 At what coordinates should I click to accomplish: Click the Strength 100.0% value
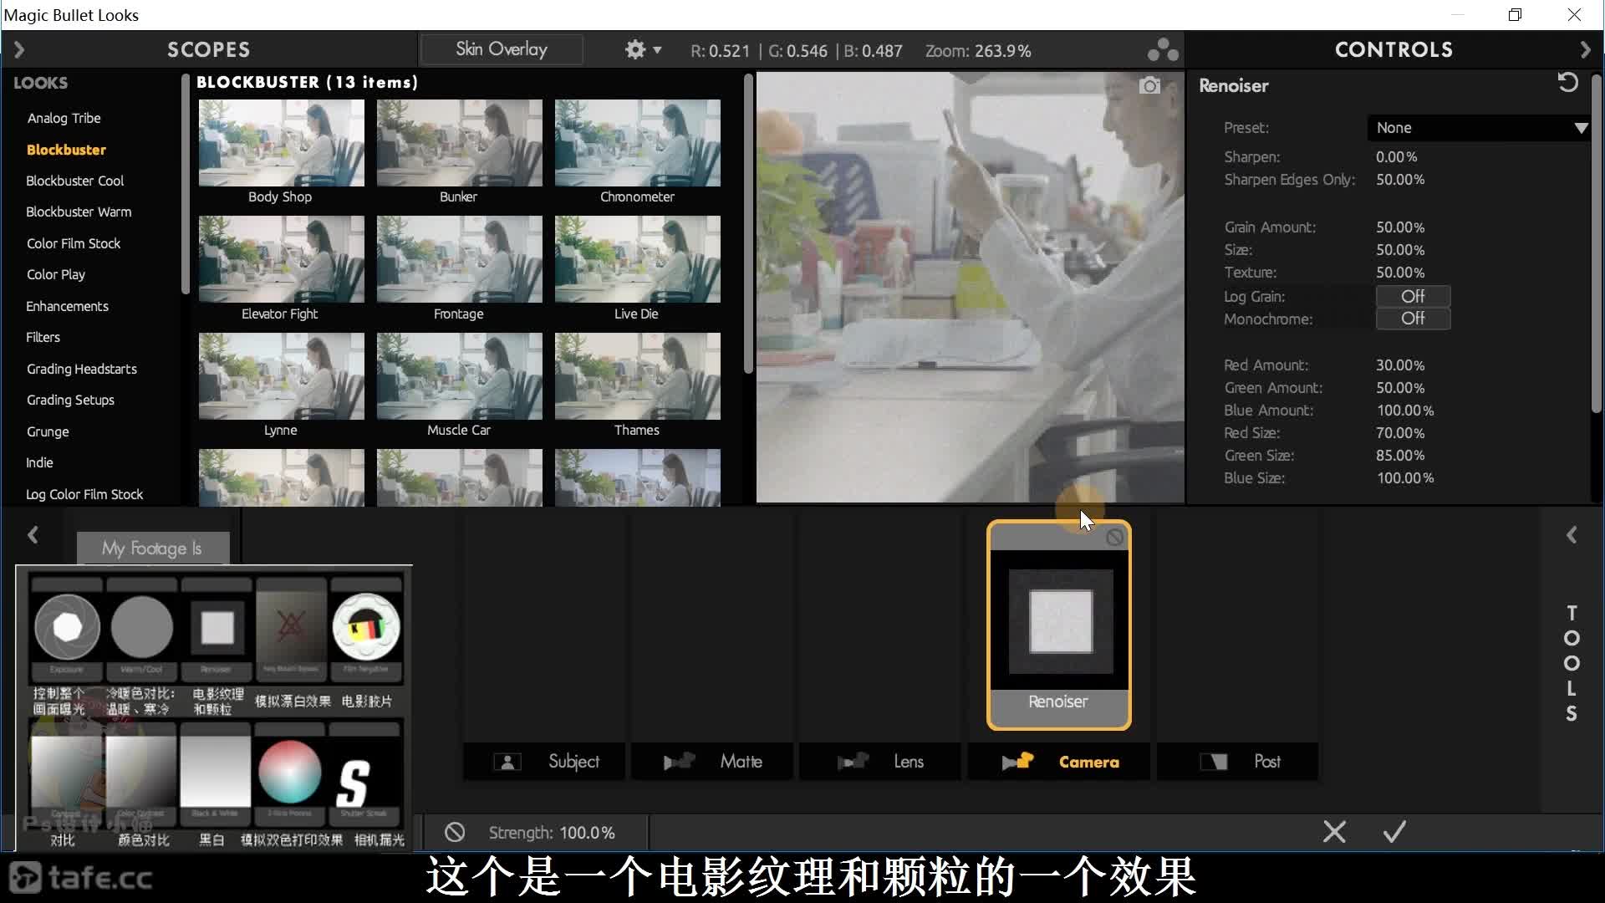click(587, 833)
